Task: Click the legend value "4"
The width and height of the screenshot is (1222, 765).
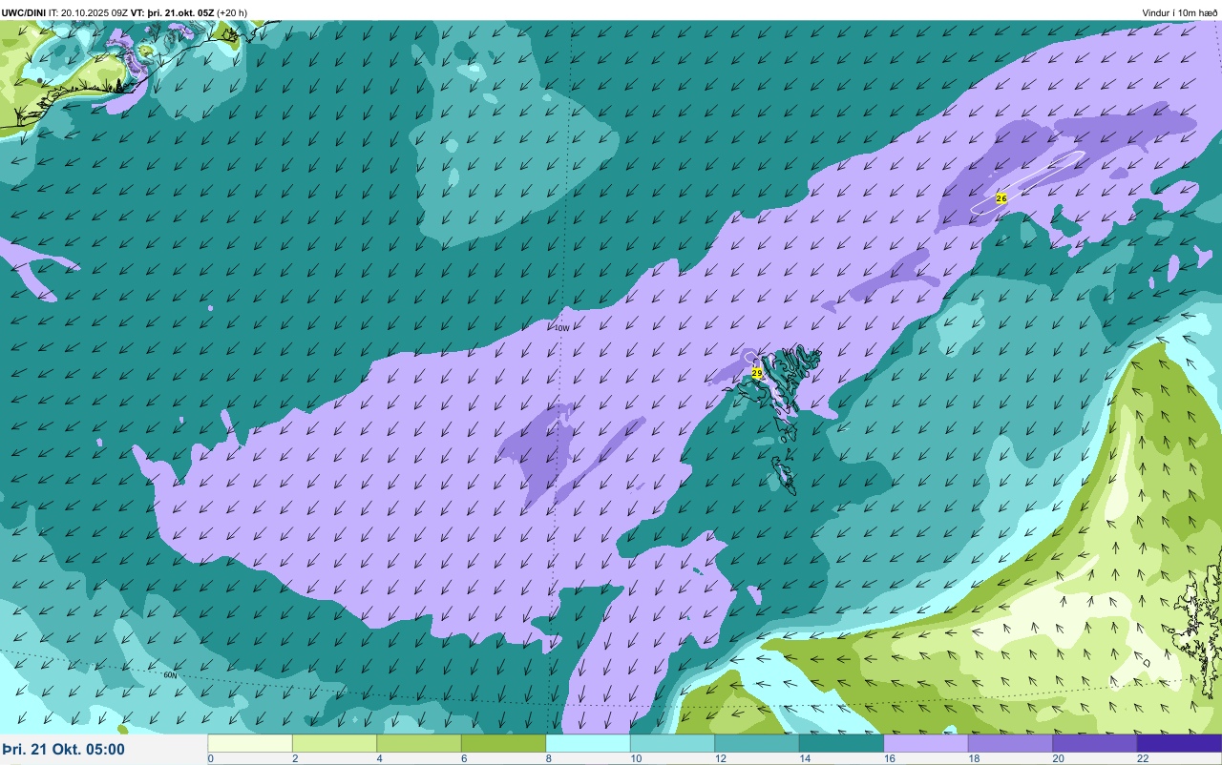Action: point(379,758)
